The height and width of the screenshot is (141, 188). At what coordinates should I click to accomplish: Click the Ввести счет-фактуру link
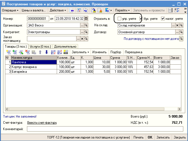pos(42,123)
